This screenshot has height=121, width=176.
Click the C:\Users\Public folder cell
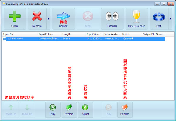tap(49, 39)
